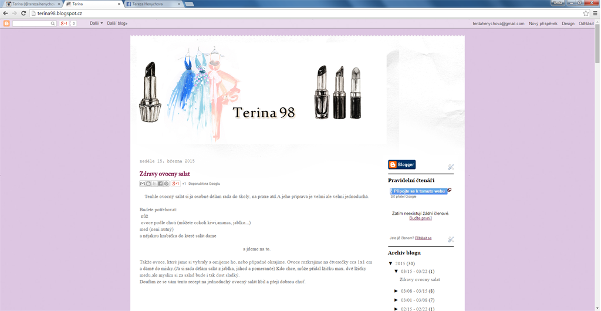The image size is (601, 311).
Task: Click the g+1 button under post title
Action: click(x=175, y=184)
